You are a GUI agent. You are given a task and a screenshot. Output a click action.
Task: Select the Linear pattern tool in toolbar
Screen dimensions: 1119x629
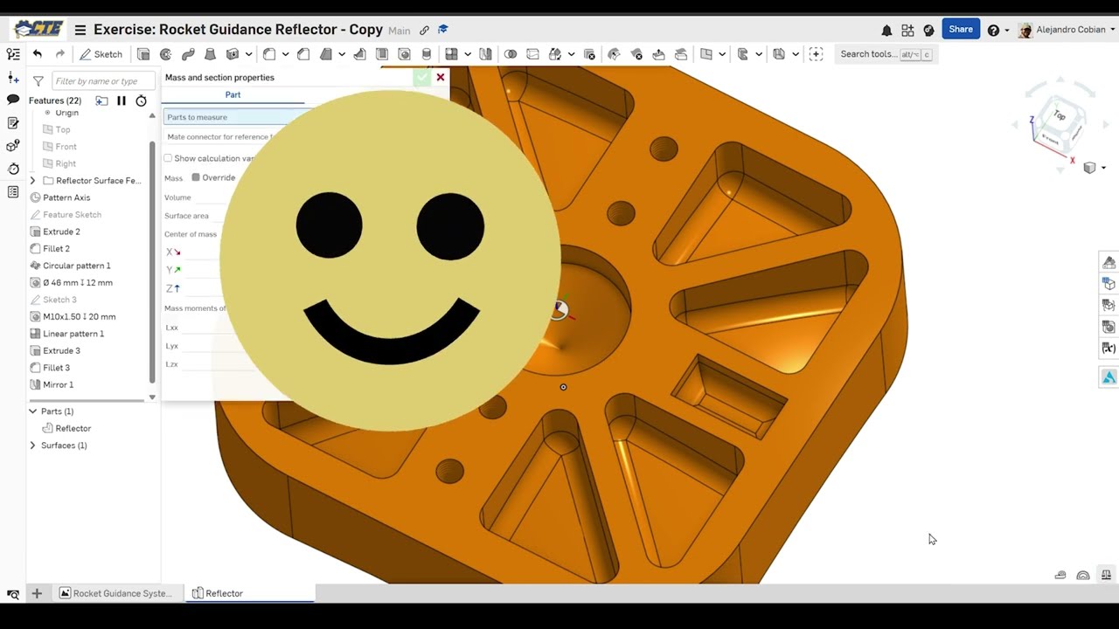(451, 54)
